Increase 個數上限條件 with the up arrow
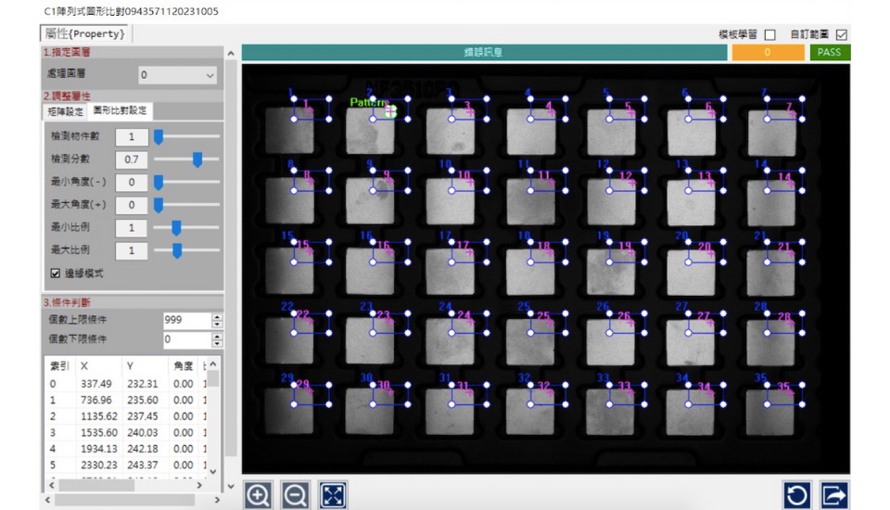 [x=218, y=316]
